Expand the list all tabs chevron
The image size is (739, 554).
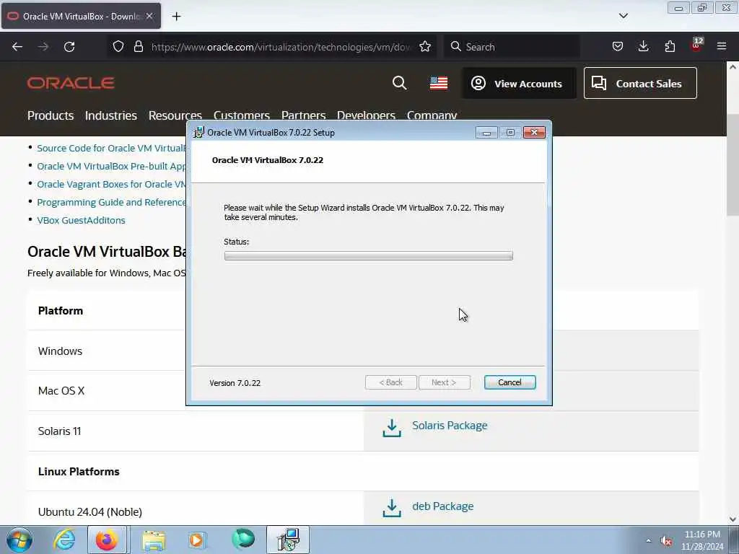623,16
